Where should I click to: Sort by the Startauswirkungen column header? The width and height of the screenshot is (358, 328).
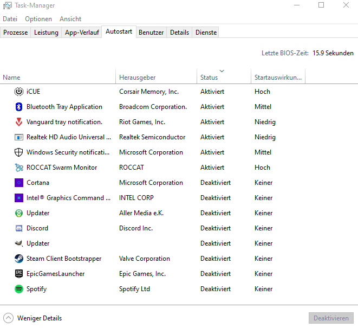click(x=278, y=78)
